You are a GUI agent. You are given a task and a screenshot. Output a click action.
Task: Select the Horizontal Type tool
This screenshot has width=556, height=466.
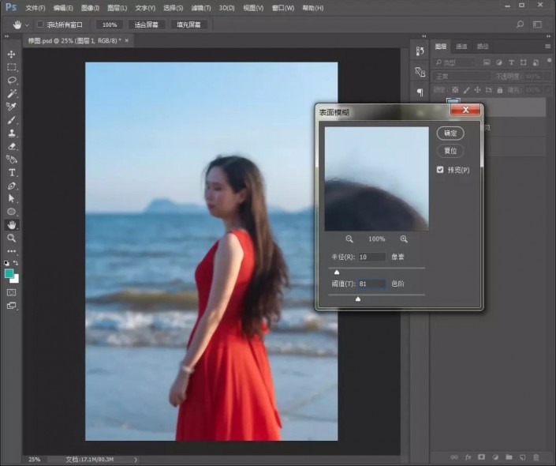[11, 173]
